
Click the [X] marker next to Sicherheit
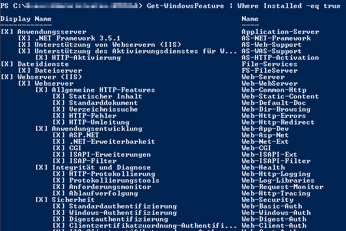point(41,200)
